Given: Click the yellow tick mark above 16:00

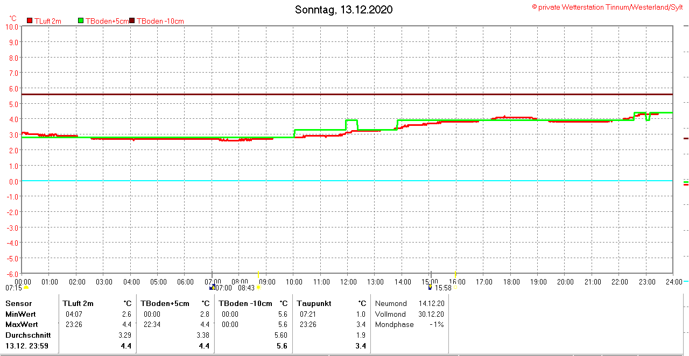Looking at the screenshot, I should pos(455,274).
